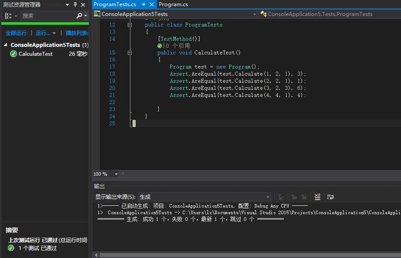Click the public class ProgramTests declaration
401x258 pixels.
(184, 25)
